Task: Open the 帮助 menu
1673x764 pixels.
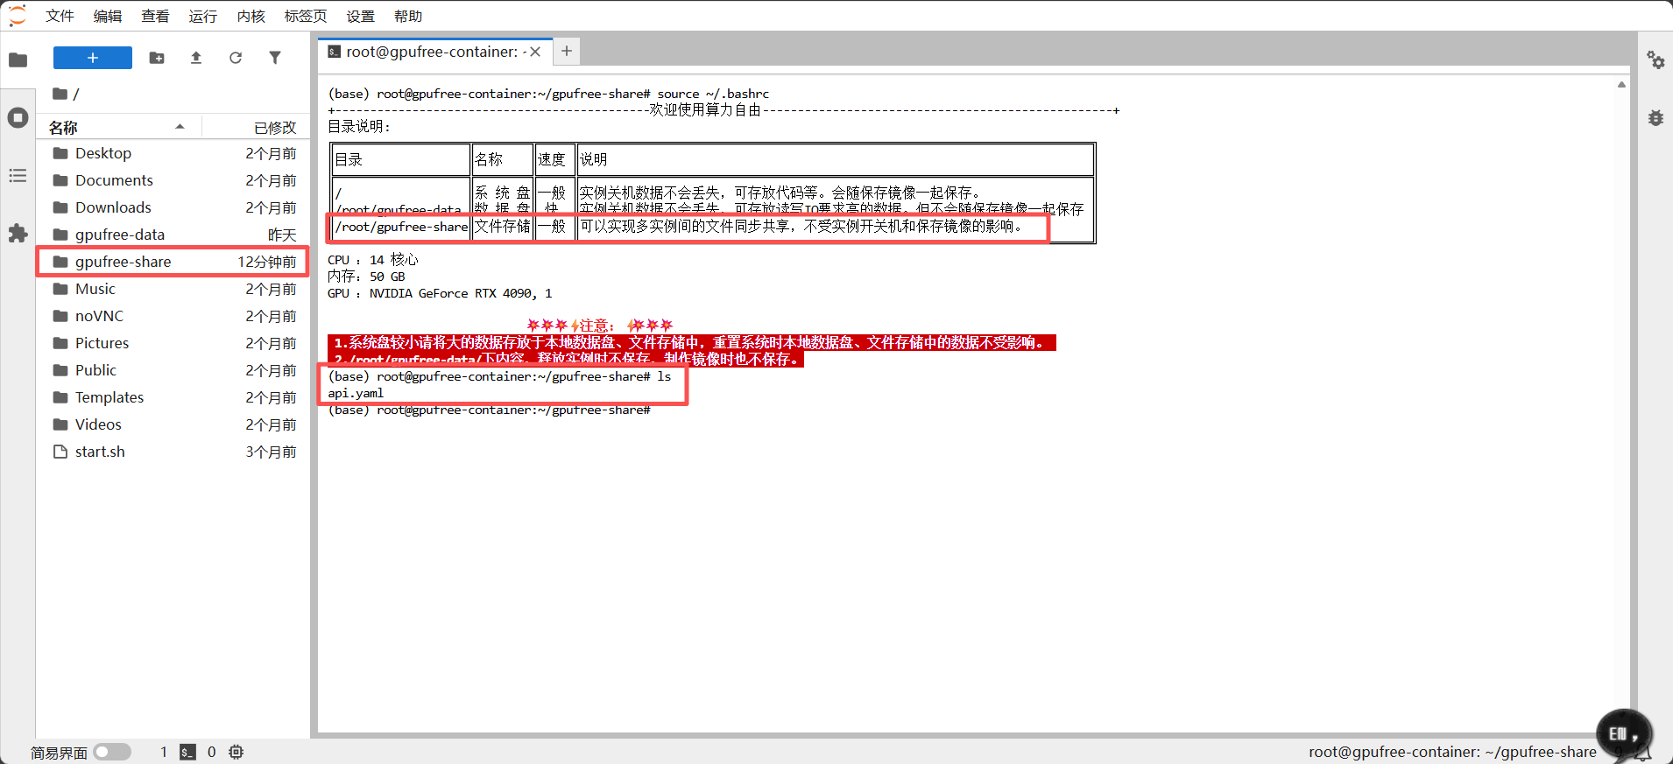Action: tap(408, 16)
